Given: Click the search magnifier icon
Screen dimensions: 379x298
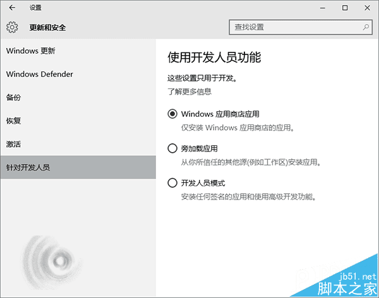Looking at the screenshot, I should tap(366, 27).
